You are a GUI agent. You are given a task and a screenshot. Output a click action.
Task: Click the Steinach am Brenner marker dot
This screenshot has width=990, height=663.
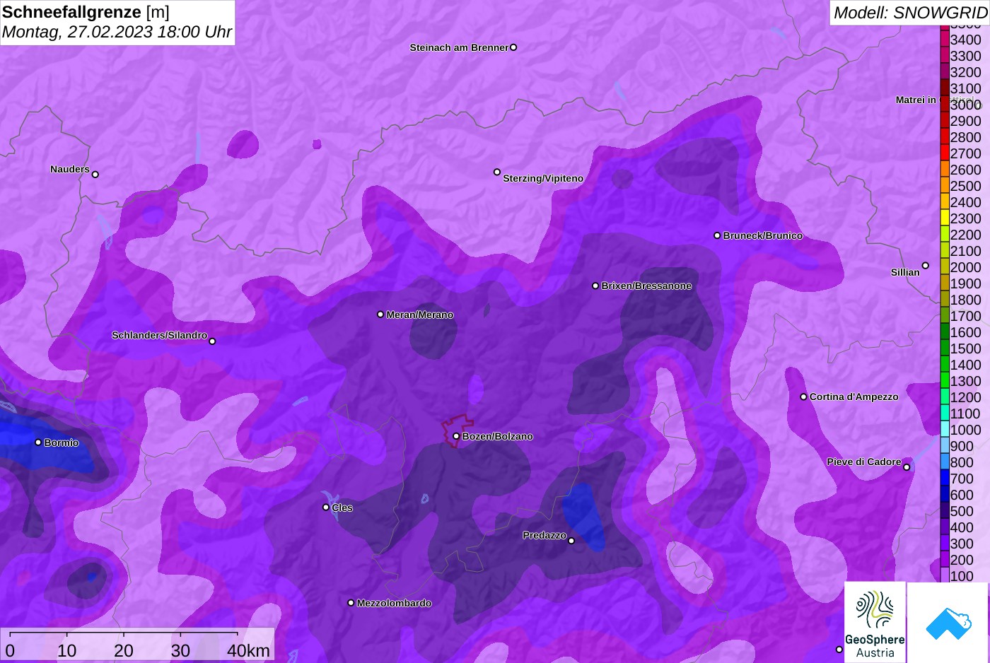click(x=513, y=47)
